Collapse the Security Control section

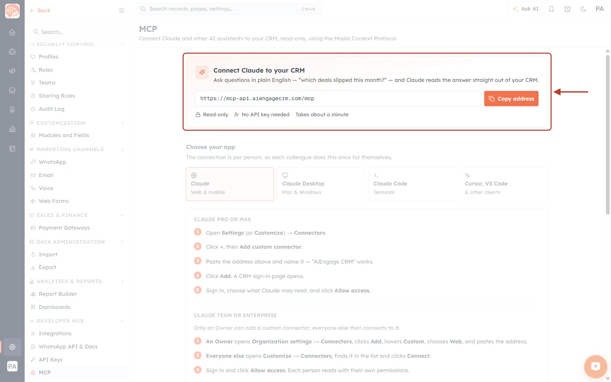click(x=122, y=44)
